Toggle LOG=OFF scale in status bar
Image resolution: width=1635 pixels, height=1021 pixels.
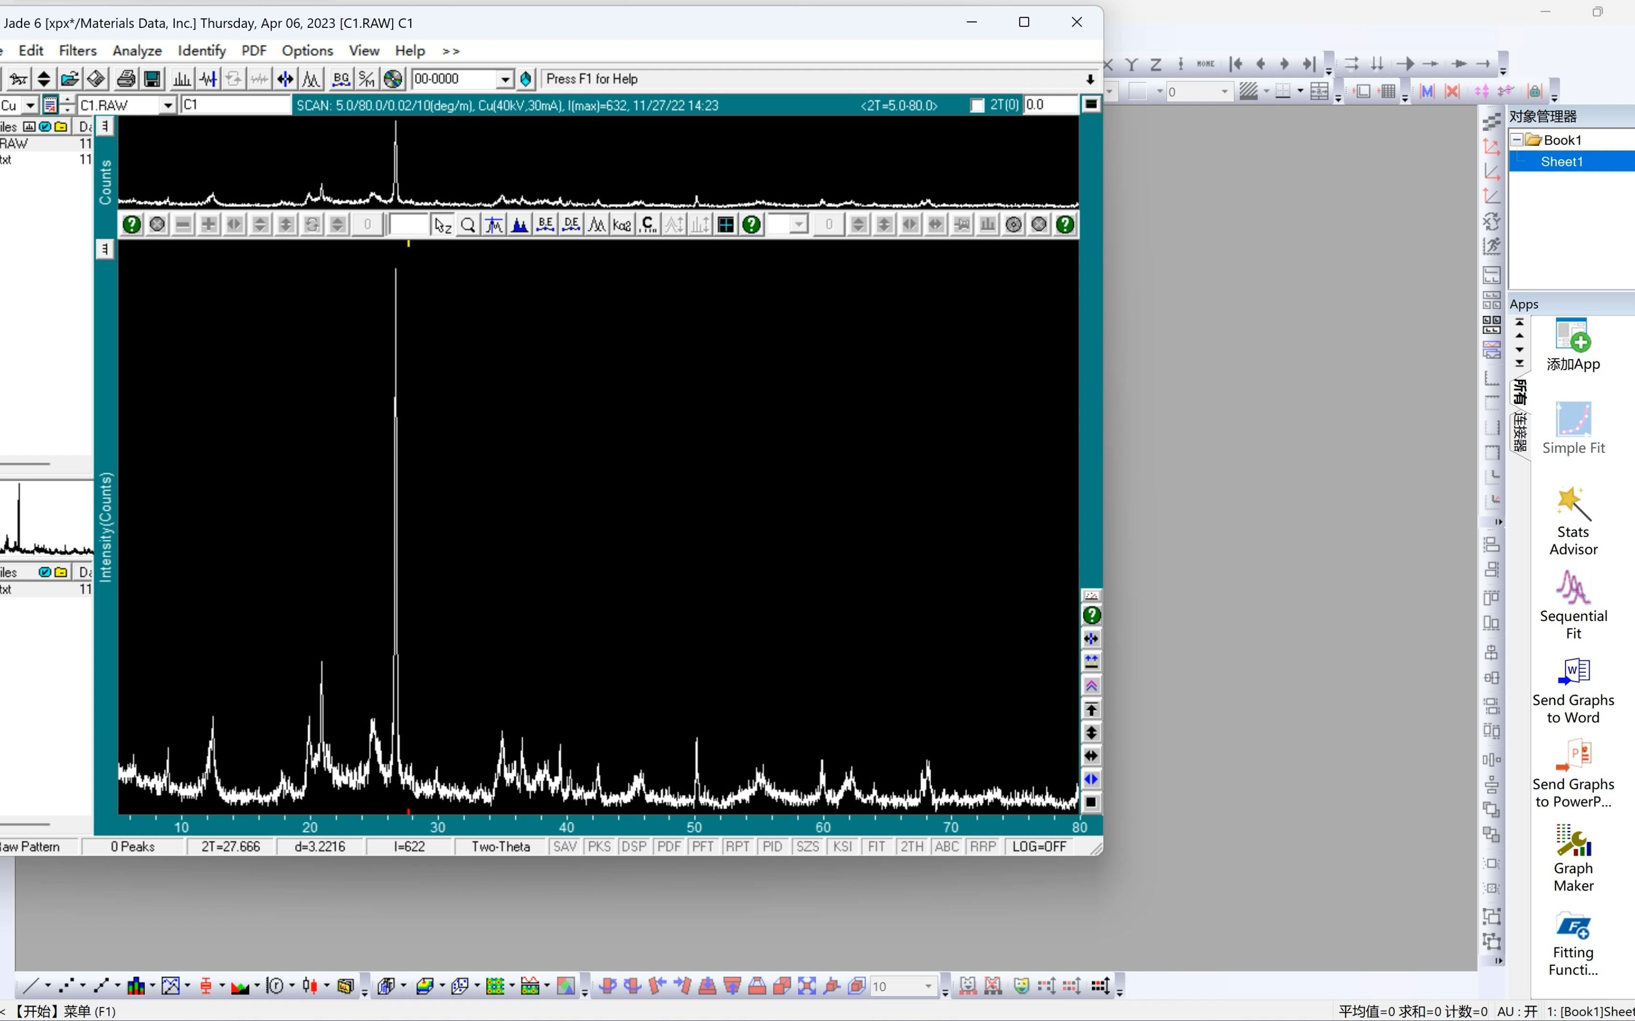pyautogui.click(x=1038, y=847)
